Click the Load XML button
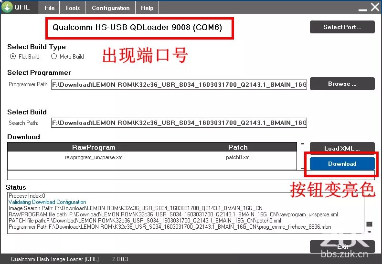Viewport: 382px width, 264px height. click(342, 148)
